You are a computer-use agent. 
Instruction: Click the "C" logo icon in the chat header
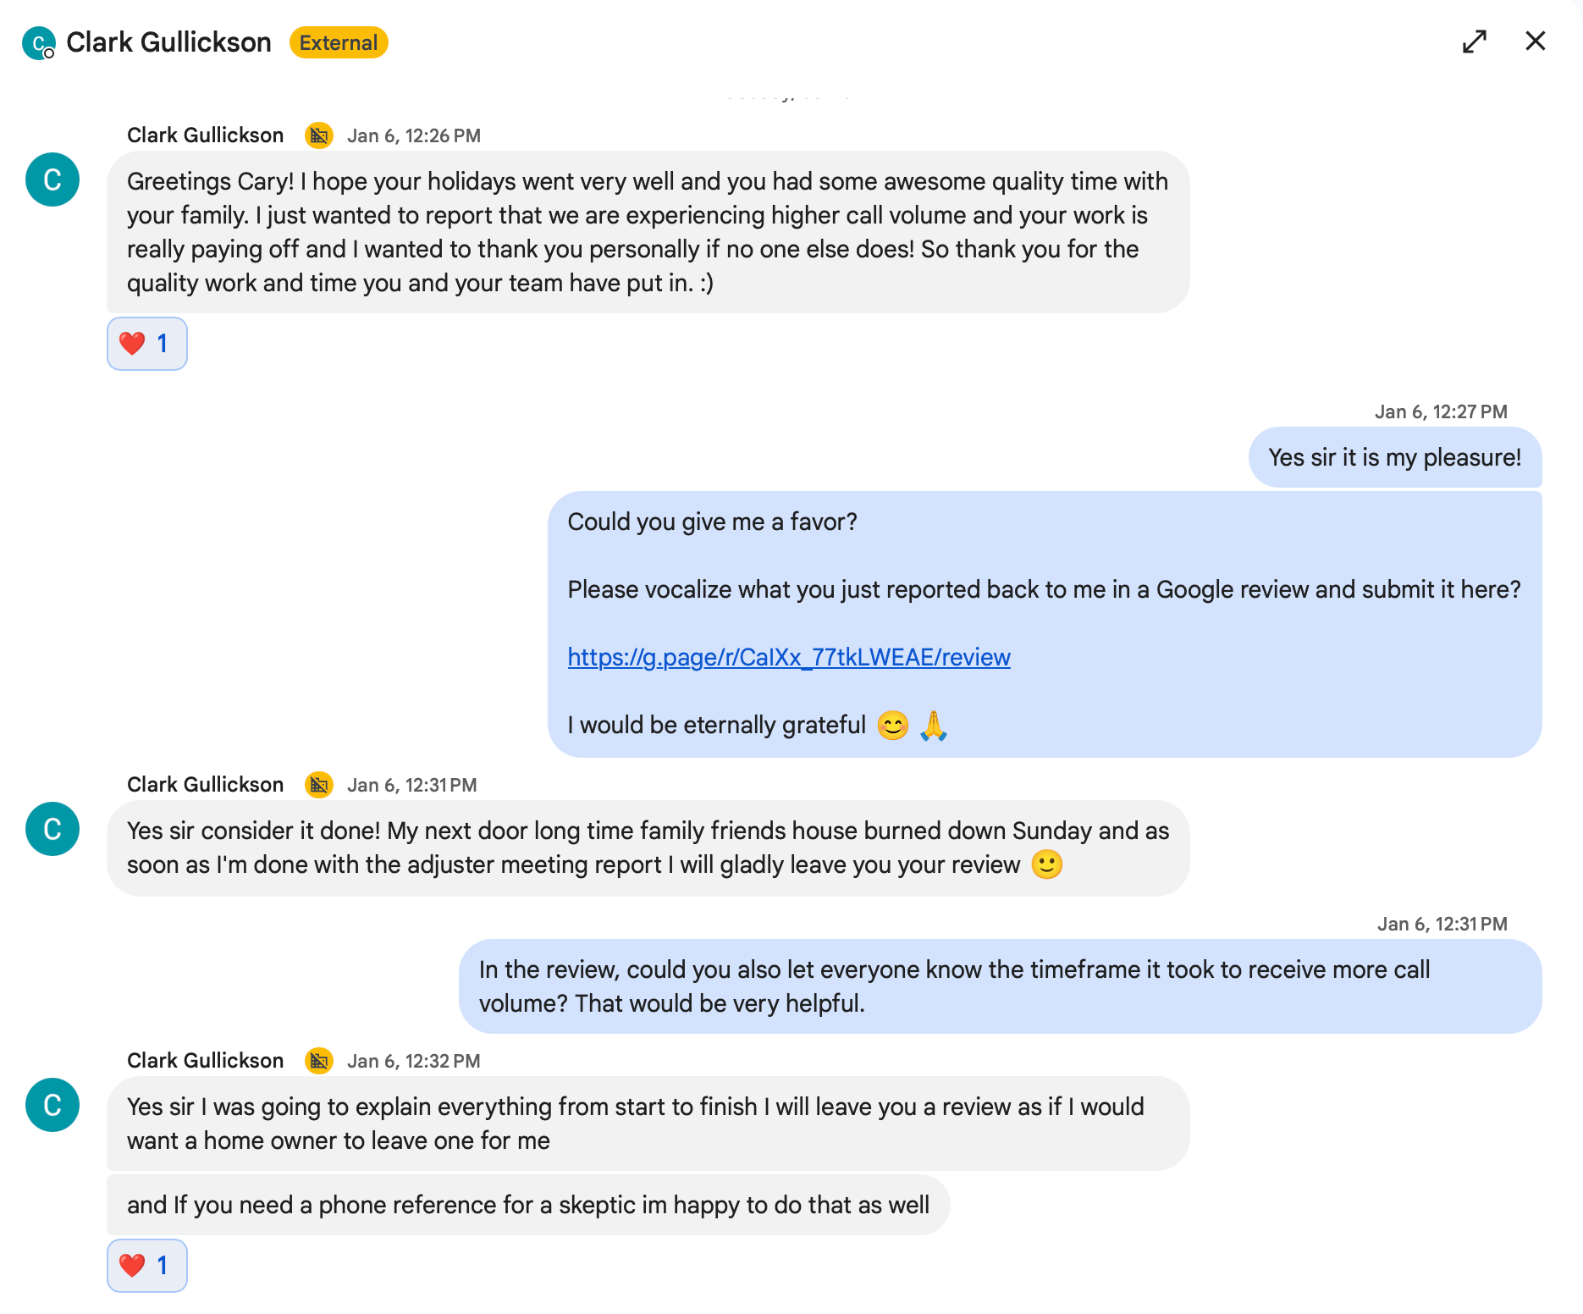pos(40,41)
